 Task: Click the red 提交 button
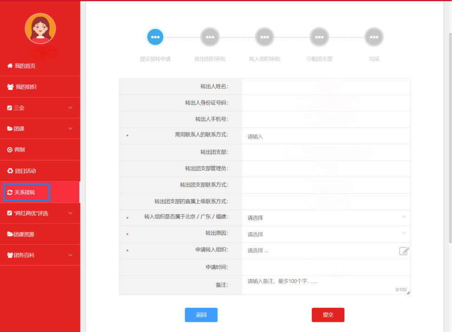coord(328,315)
